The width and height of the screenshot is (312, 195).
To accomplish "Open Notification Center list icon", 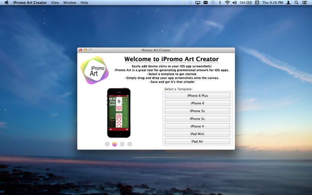I will [304, 3].
